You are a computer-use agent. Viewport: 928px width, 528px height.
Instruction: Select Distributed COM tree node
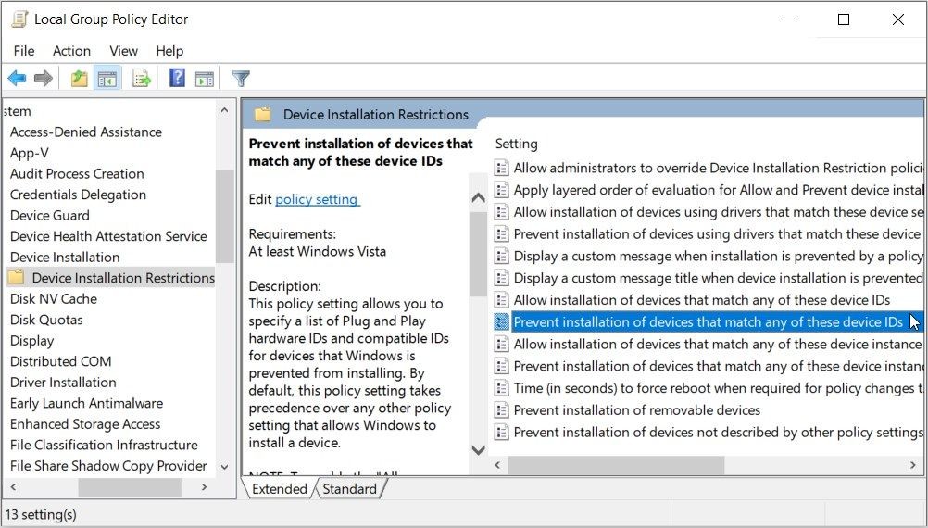pyautogui.click(x=60, y=361)
